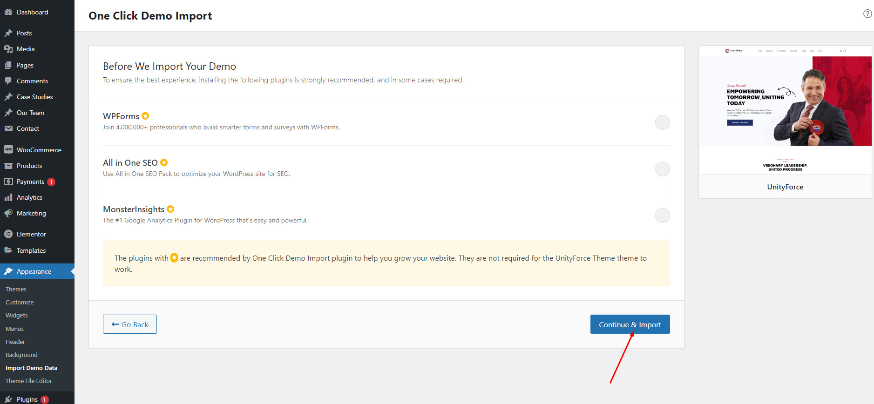Click the Elementor logo icon
Screen dimensions: 874x404
coord(8,234)
